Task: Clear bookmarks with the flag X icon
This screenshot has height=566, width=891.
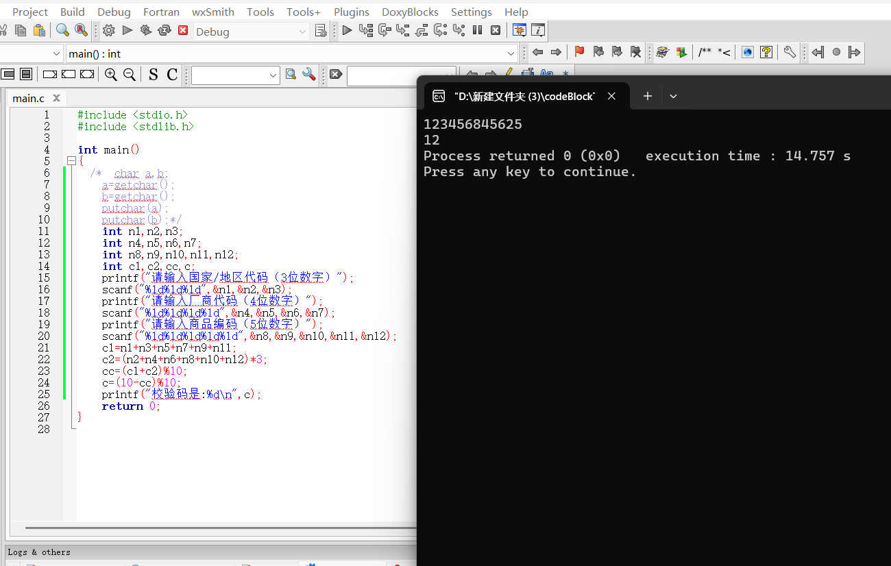Action: 635,52
